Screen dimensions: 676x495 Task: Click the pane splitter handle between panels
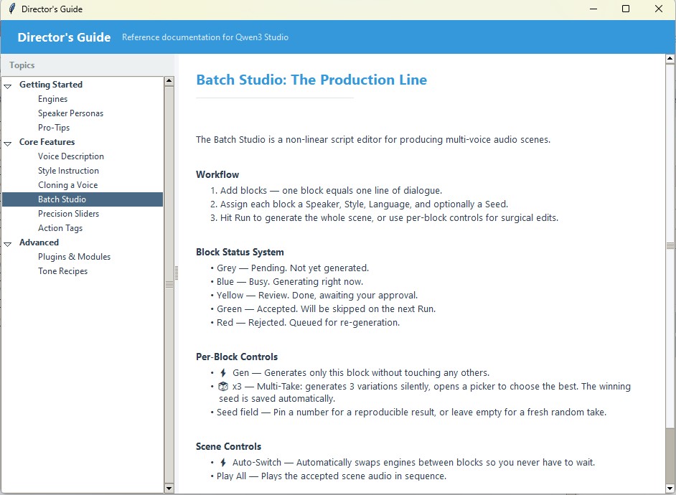176,273
